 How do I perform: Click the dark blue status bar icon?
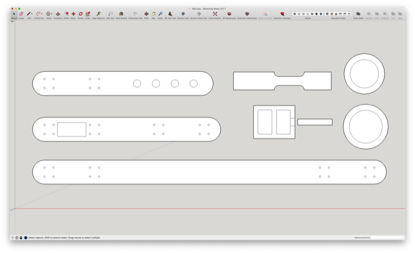pos(26,238)
